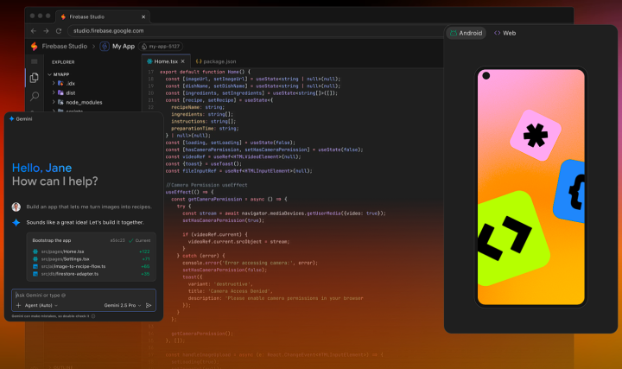Open the Agent (Auto) mode dropdown
The height and width of the screenshot is (369, 622).
click(42, 305)
